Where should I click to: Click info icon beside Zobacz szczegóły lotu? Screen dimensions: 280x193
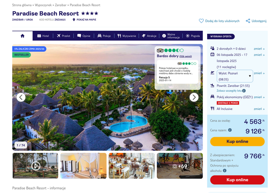[244, 91]
